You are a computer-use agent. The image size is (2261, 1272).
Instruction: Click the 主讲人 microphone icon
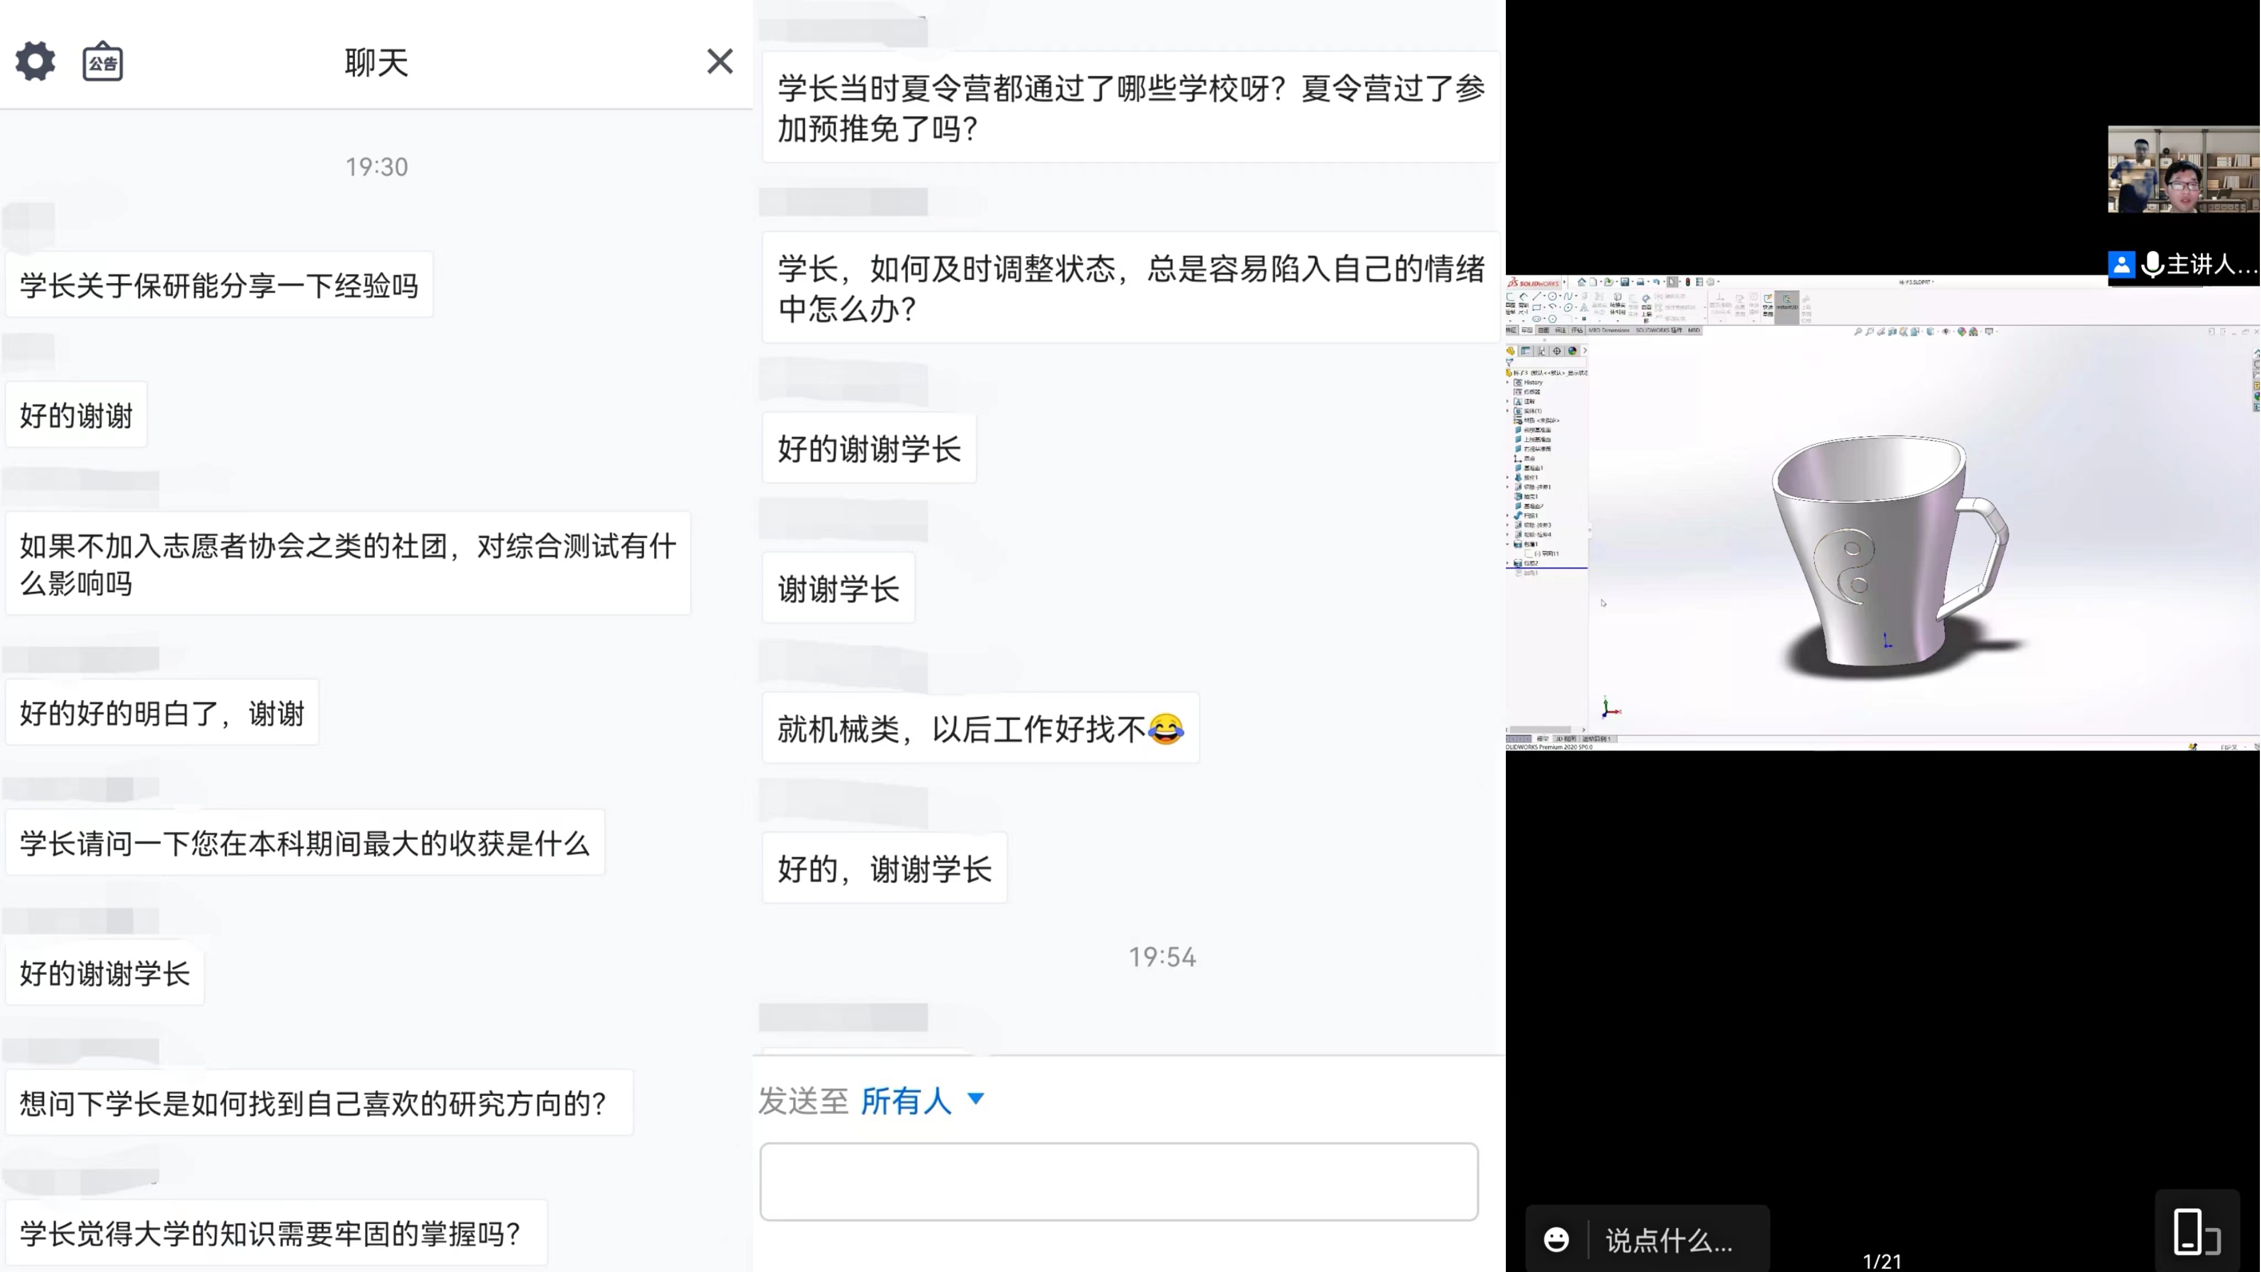tap(2152, 264)
